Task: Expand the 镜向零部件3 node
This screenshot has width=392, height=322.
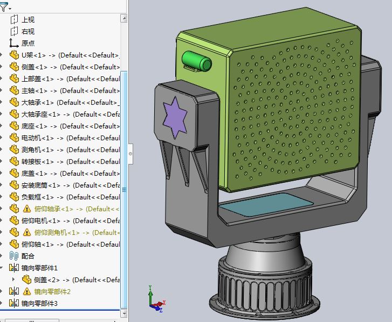Action: click(1, 303)
